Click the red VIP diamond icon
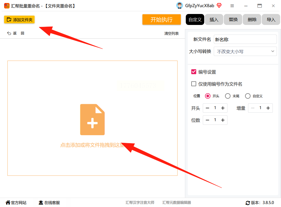This screenshot has width=281, height=207. [219, 5]
